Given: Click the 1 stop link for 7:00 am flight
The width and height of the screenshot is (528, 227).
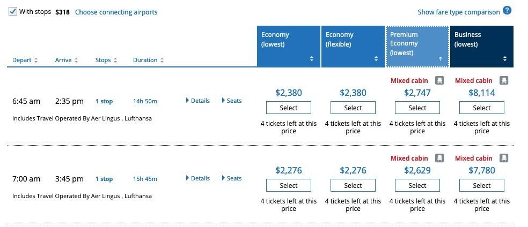Looking at the screenshot, I should click(104, 179).
